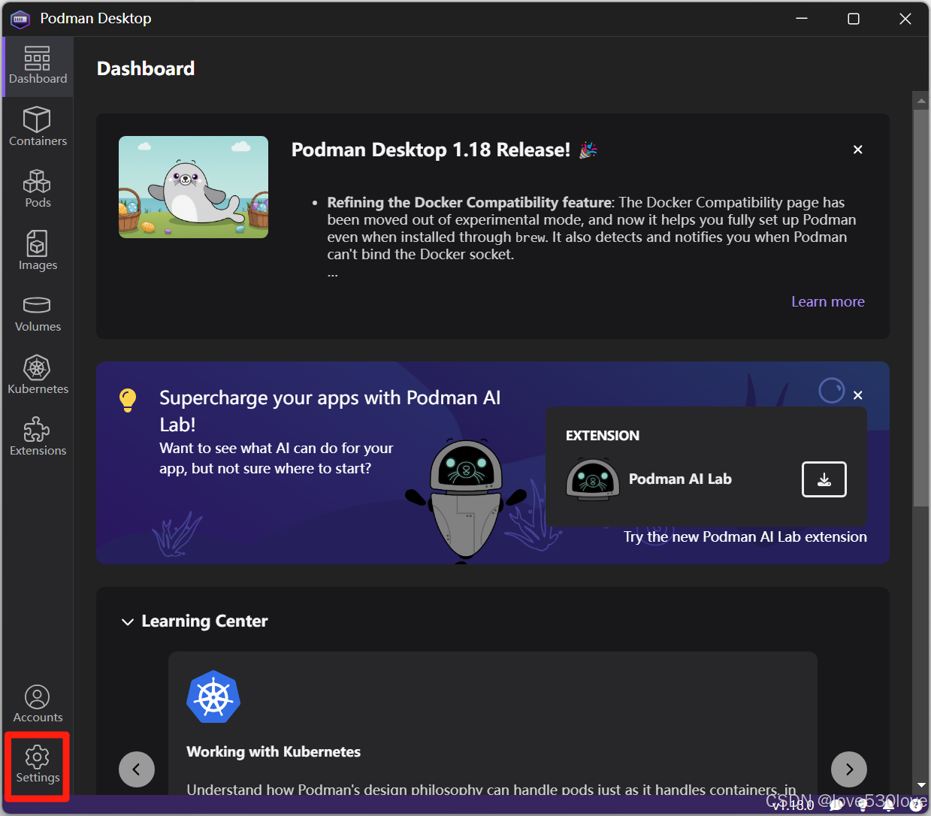931x816 pixels.
Task: Show previous Learning Center card
Action: 137,769
